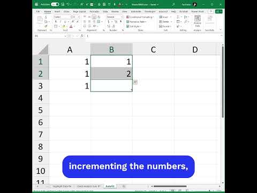Open the user account avatar
The image size is (257, 193).
[195, 4]
